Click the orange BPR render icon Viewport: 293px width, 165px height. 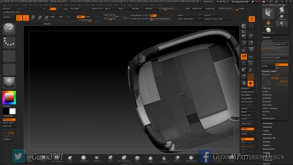point(252,19)
